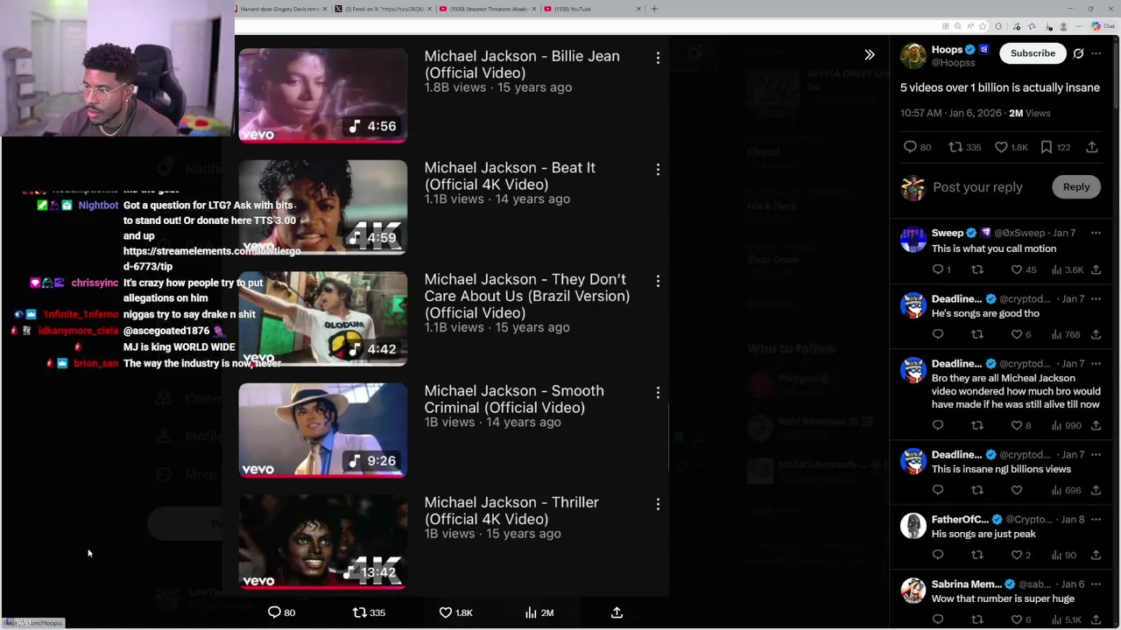View 768 analytics on 'He's songs' reply

[1065, 334]
